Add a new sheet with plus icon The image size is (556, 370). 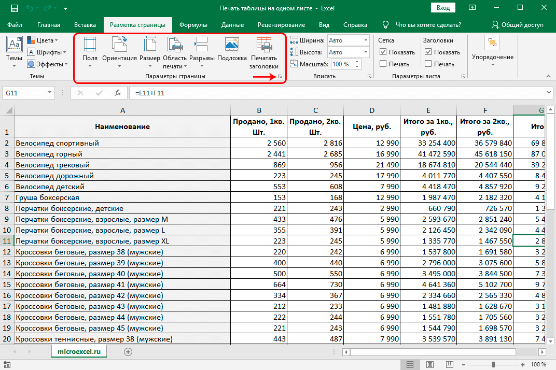[x=128, y=351]
